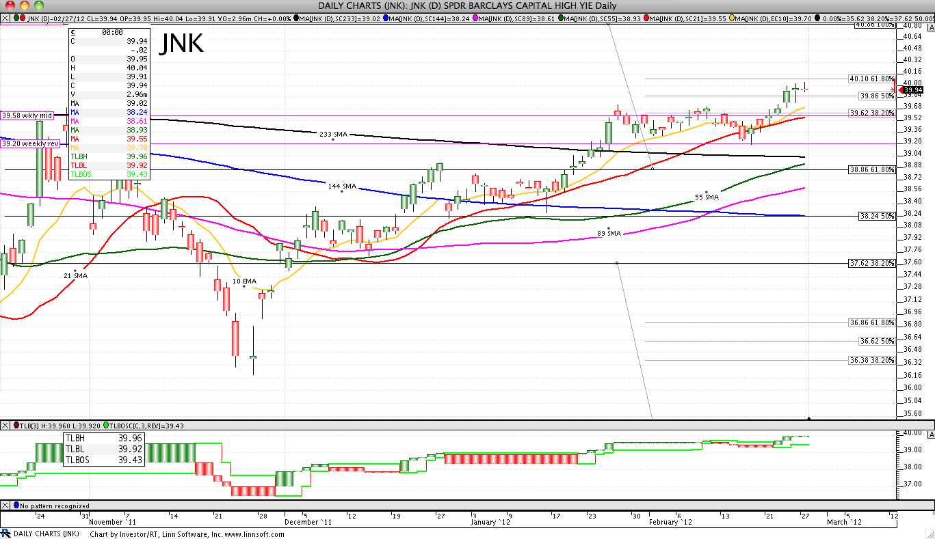This screenshot has width=935, height=539.
Task: Click the '37.62 38.20%' Fibonacci label
Action: tap(871, 262)
